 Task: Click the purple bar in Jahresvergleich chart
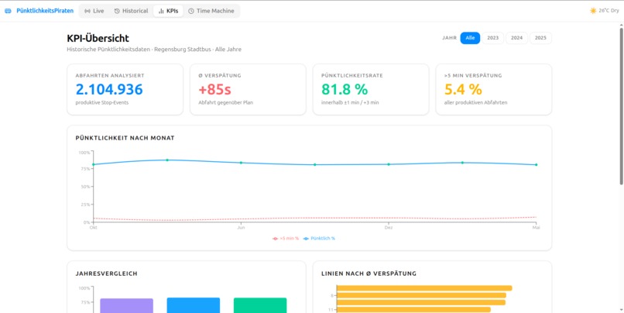126,305
